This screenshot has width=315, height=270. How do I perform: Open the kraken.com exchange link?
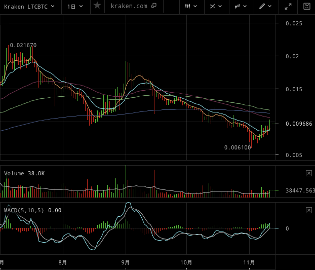(129, 6)
